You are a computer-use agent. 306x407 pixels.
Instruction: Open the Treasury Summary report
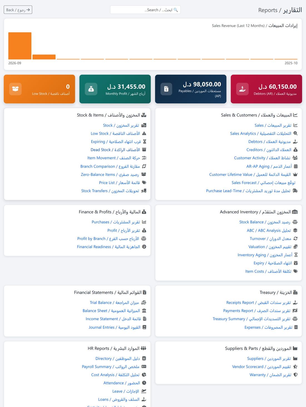click(x=251, y=319)
